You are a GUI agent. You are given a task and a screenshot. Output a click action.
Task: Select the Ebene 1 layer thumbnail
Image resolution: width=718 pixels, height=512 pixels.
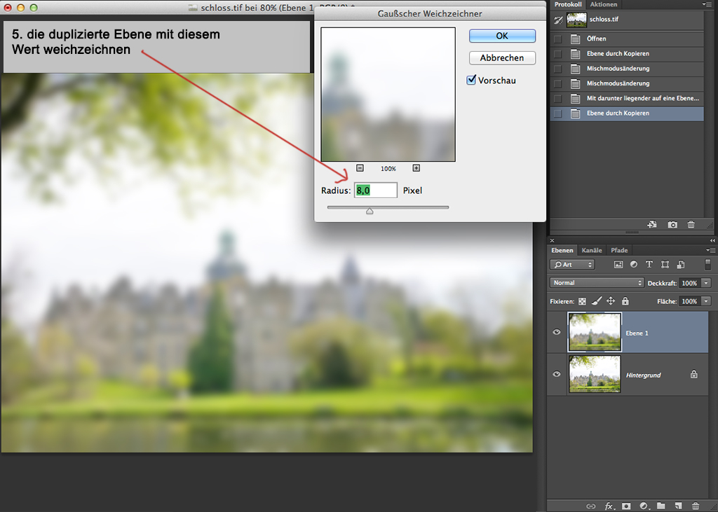595,332
